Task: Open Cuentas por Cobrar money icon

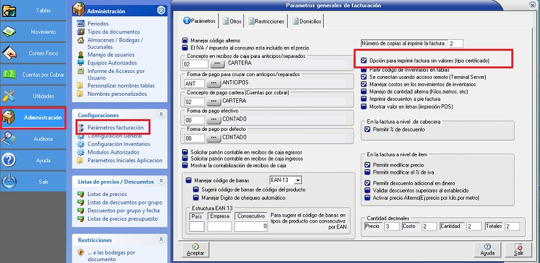Action: coord(11,75)
